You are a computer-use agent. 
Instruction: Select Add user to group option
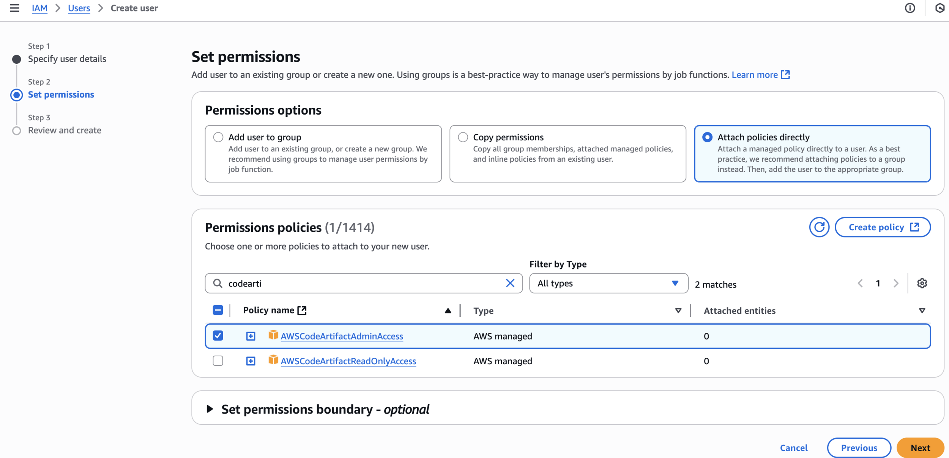[218, 137]
